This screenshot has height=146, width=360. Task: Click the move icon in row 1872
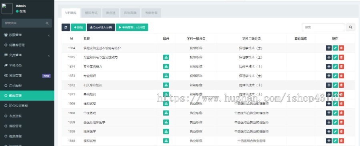(x=329, y=85)
